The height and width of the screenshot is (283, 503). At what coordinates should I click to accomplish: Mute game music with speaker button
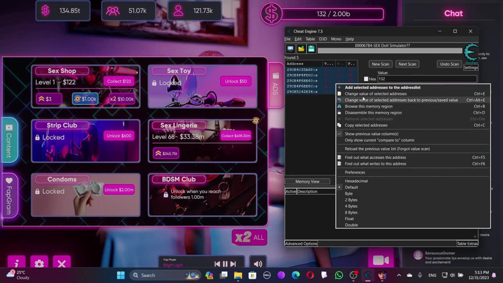258,264
